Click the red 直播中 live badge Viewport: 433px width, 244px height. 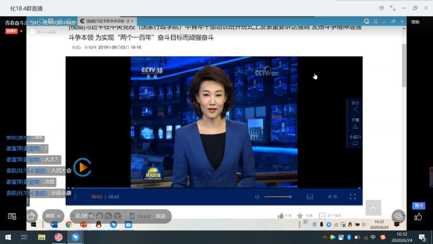point(11,31)
